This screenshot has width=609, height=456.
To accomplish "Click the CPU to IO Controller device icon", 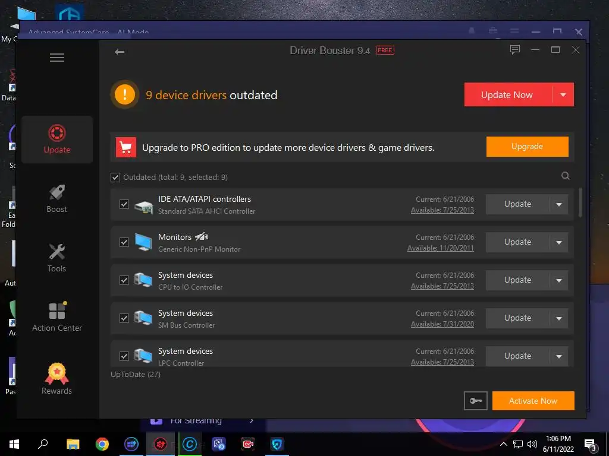I will [x=143, y=280].
